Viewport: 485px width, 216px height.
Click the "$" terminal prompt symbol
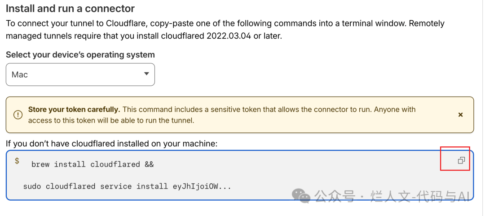tap(17, 161)
